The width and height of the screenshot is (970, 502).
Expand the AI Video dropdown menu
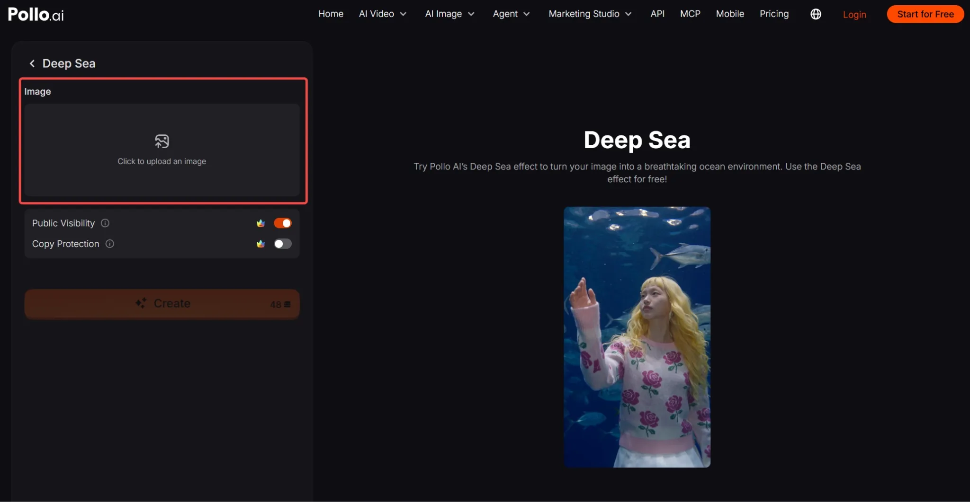pos(383,14)
